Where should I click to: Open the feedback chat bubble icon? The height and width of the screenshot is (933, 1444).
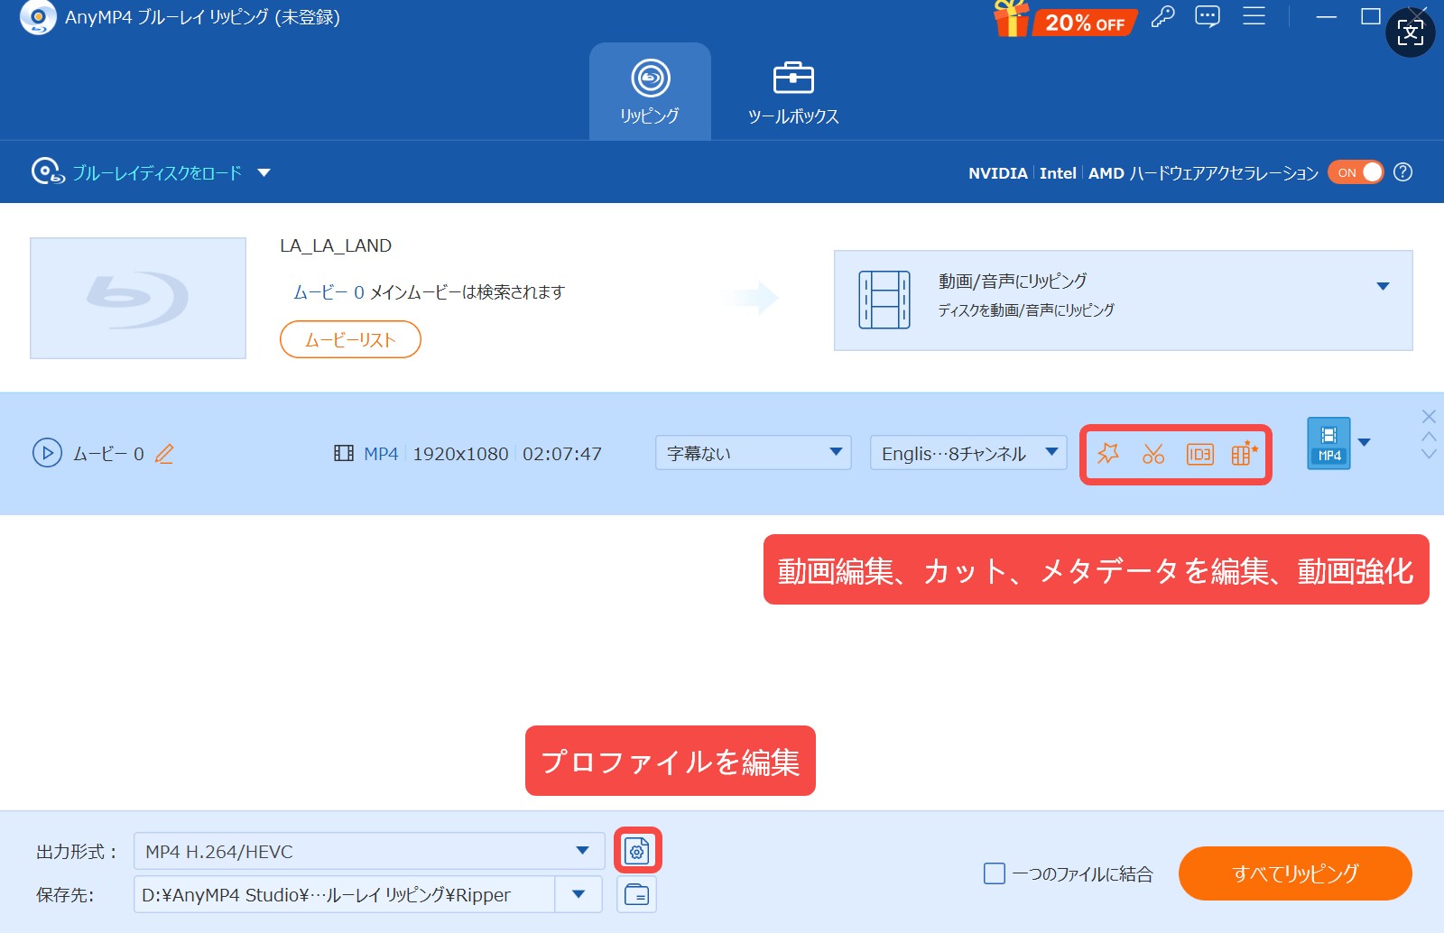tap(1208, 16)
